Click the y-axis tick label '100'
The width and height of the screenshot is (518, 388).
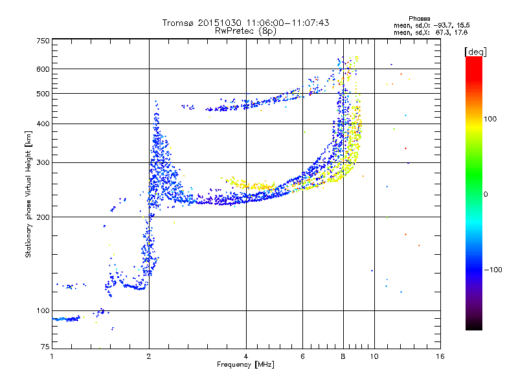pyautogui.click(x=43, y=311)
